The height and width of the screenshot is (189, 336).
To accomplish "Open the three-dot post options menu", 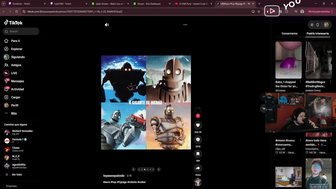I will pos(185,25).
